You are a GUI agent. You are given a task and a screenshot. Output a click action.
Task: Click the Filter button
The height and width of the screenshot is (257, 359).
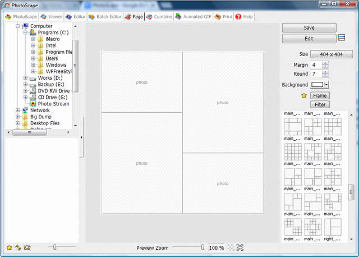click(x=320, y=104)
